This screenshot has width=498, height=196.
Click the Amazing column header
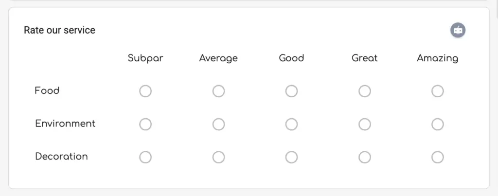tap(437, 58)
